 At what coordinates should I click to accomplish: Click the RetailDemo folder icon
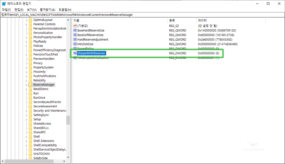30,89
